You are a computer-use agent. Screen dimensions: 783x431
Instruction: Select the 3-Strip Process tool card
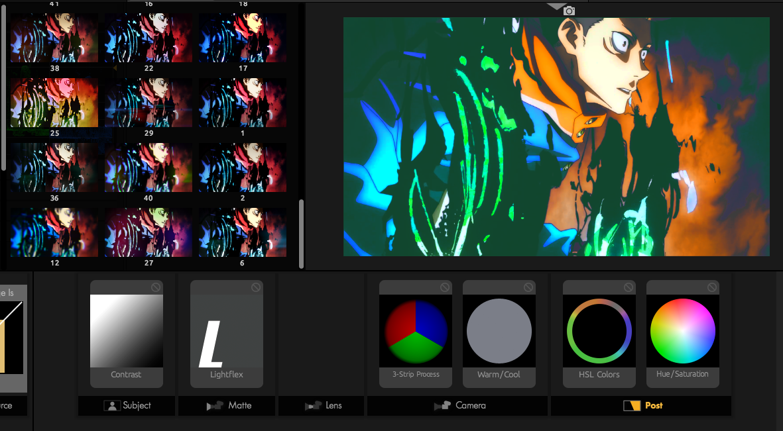416,334
